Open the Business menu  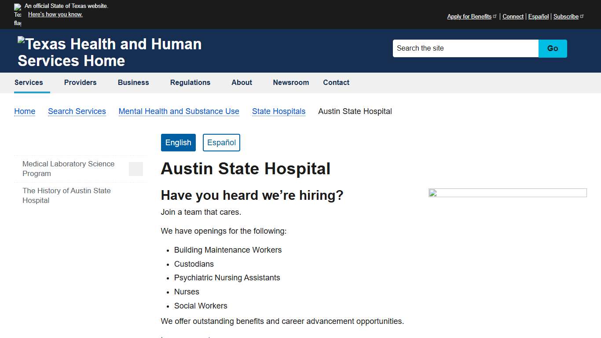click(x=133, y=83)
